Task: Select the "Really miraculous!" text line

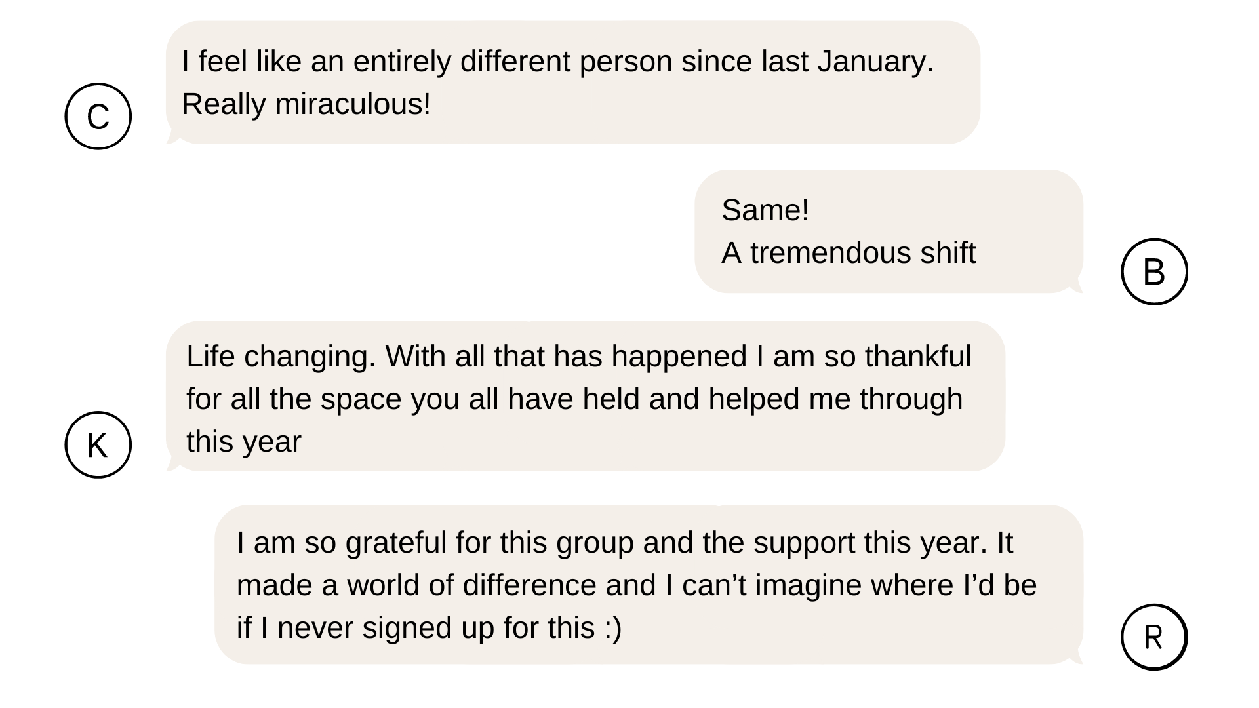Action: [306, 104]
